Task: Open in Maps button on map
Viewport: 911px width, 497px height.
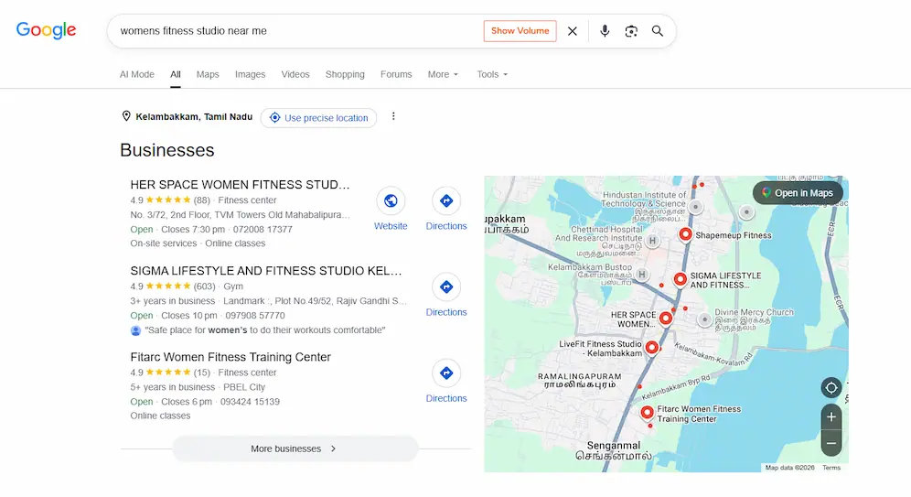Action: (x=798, y=193)
